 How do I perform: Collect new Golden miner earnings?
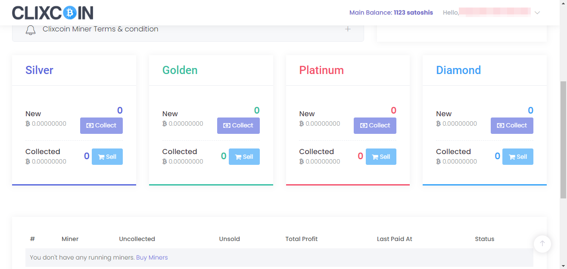pos(238,126)
